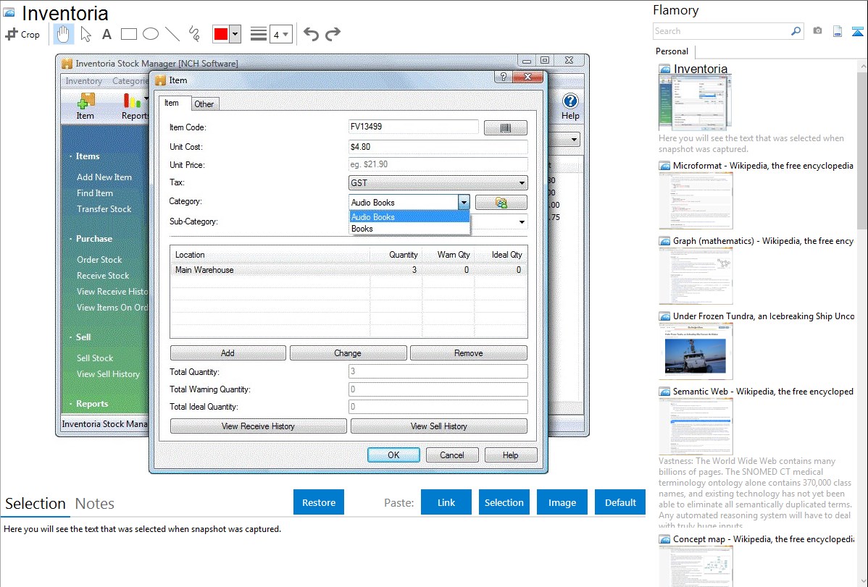Choose the freehand scribble tool
This screenshot has height=587, width=868.
pos(193,34)
